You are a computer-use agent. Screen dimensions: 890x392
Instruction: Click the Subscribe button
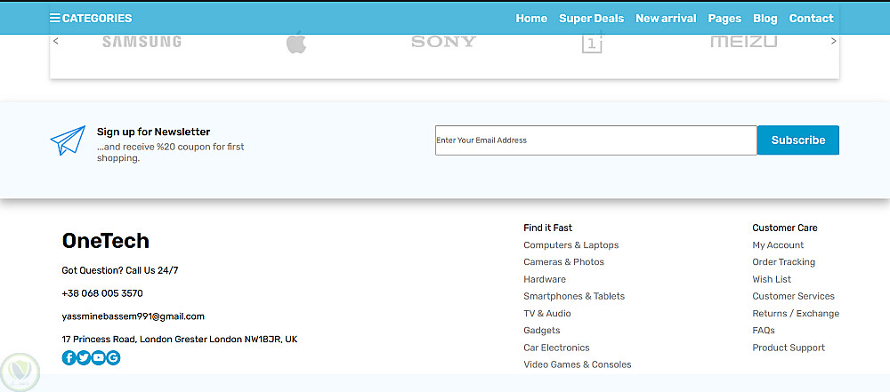[798, 140]
